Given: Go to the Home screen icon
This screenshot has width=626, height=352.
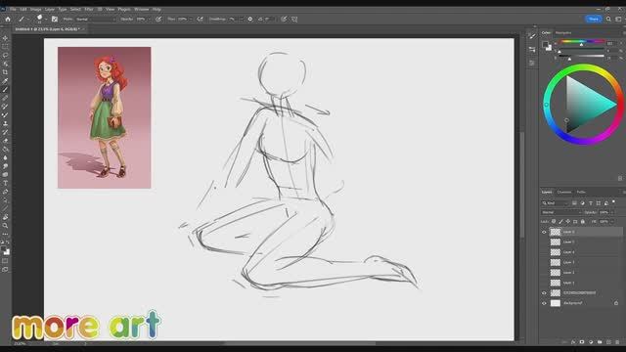Looking at the screenshot, I should (x=8, y=19).
